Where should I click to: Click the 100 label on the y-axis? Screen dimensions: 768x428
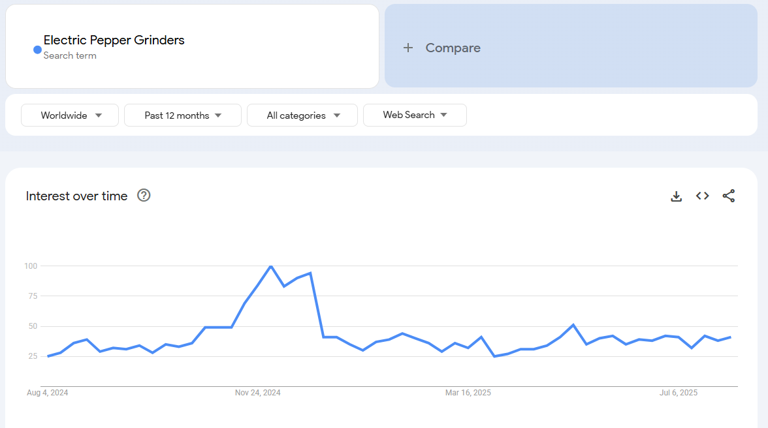click(x=31, y=266)
